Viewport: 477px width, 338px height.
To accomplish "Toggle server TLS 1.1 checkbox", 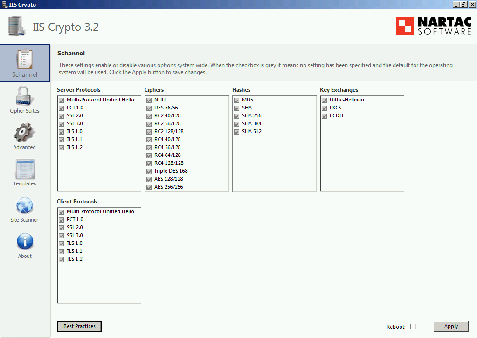I will point(62,139).
